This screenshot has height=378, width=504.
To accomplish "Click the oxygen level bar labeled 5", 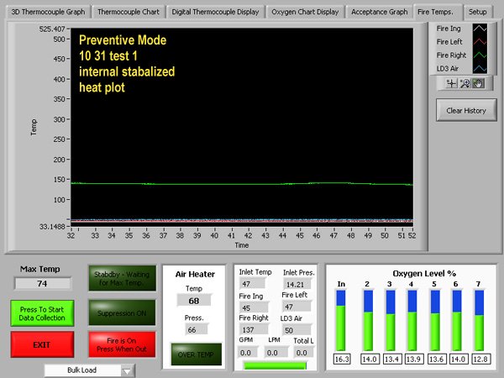I will coord(435,320).
